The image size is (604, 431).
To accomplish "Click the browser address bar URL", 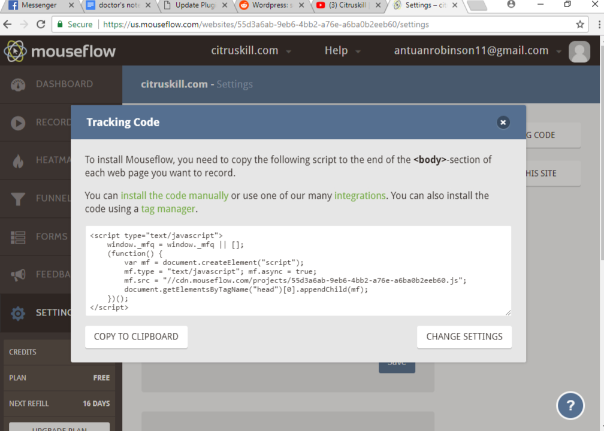I will (x=266, y=24).
